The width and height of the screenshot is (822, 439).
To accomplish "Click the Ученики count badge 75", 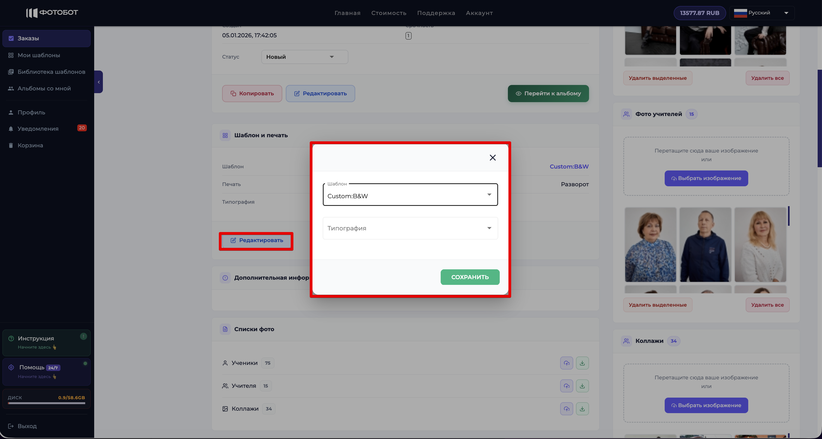I will click(x=267, y=363).
